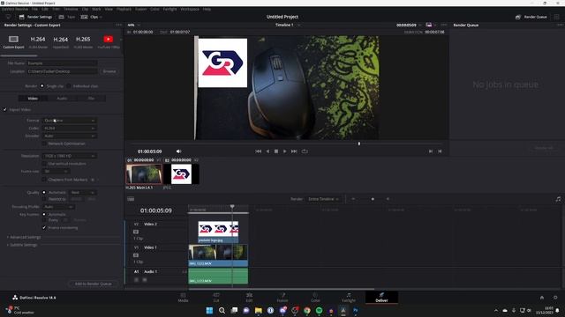
Task: Open the Encoder dropdown
Action: (70, 136)
